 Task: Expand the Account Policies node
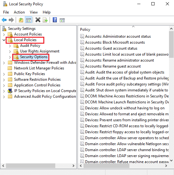4,35
